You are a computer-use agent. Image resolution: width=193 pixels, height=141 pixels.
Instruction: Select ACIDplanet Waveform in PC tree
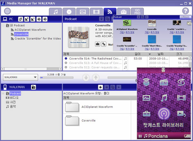[30, 30]
